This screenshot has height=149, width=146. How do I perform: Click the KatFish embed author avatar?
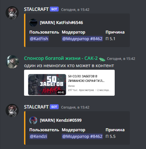33,23
